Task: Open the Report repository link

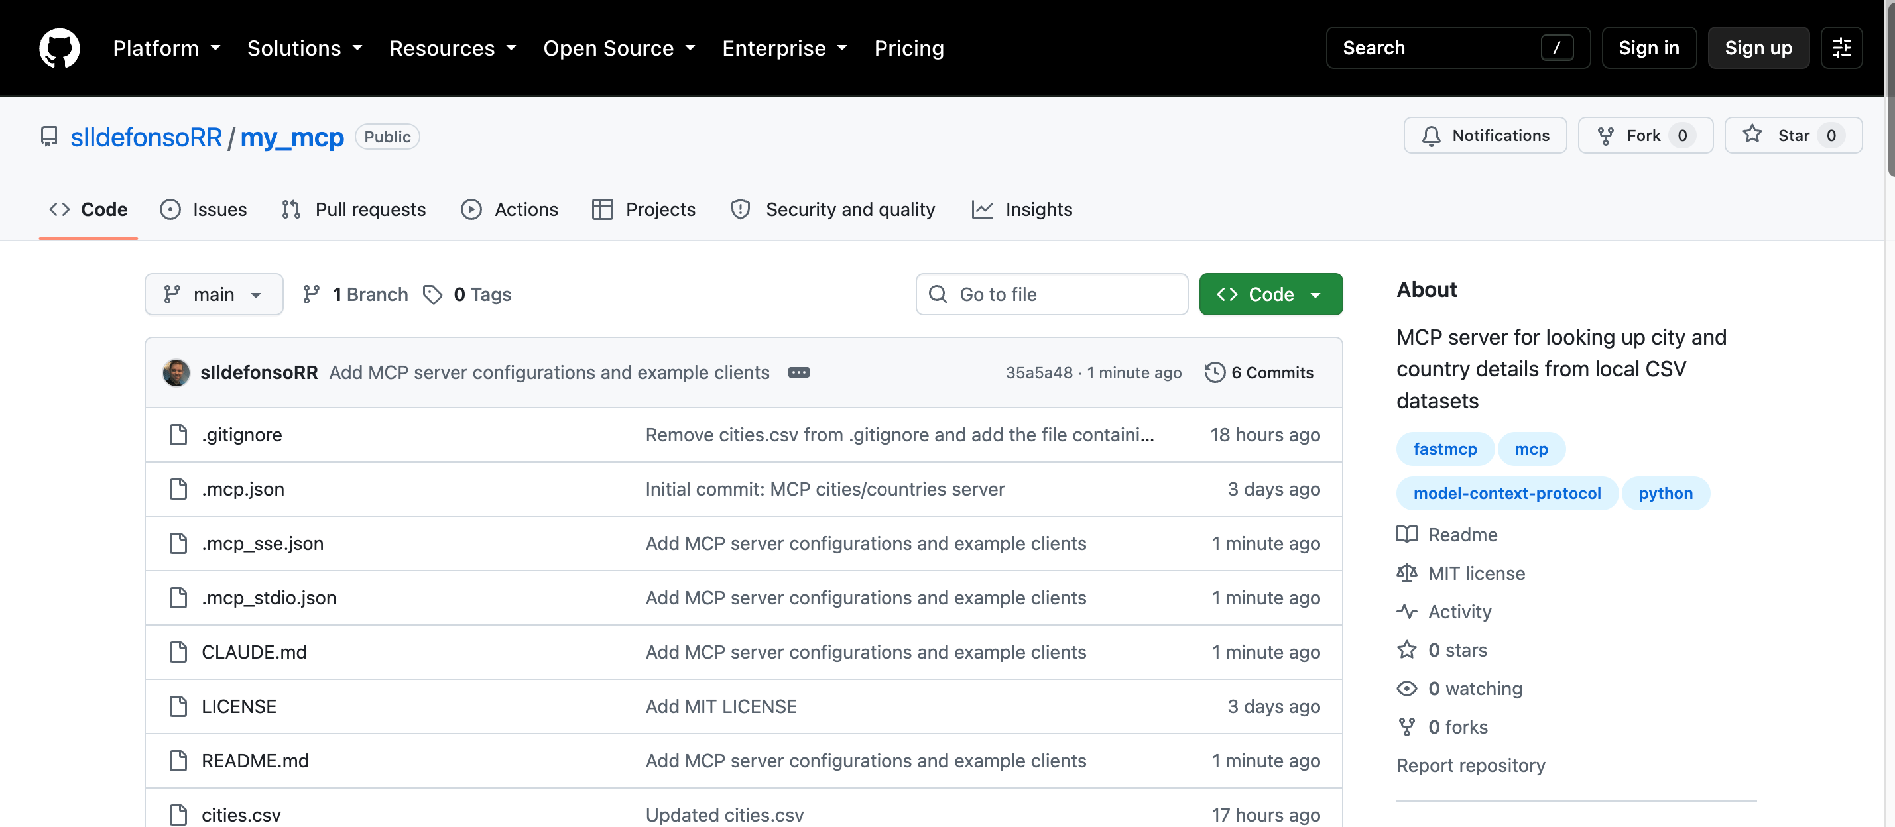Action: click(x=1471, y=766)
